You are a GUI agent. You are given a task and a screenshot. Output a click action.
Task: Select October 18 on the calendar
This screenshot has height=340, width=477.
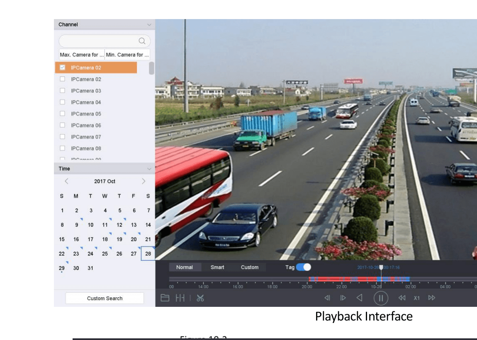(105, 239)
